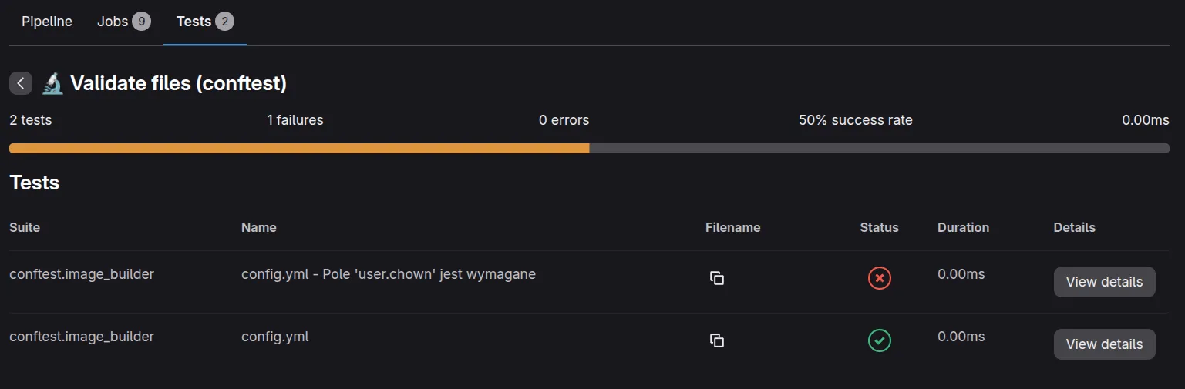Switch to the Pipeline tab

click(47, 22)
